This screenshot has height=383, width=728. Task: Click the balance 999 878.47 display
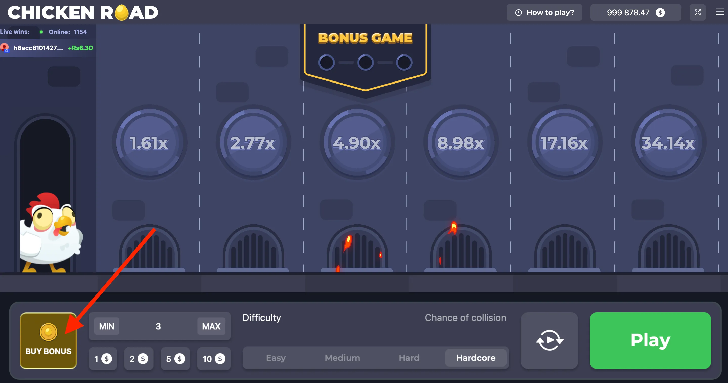[x=635, y=12]
